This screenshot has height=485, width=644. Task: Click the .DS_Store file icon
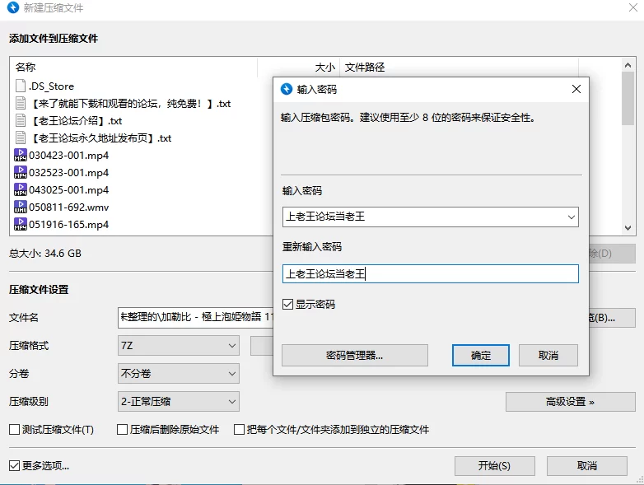(20, 86)
